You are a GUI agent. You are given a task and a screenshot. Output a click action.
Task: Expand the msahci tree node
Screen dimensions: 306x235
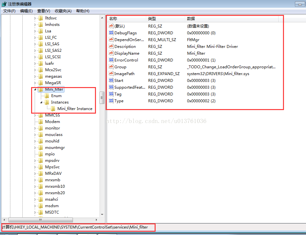pos(35,199)
